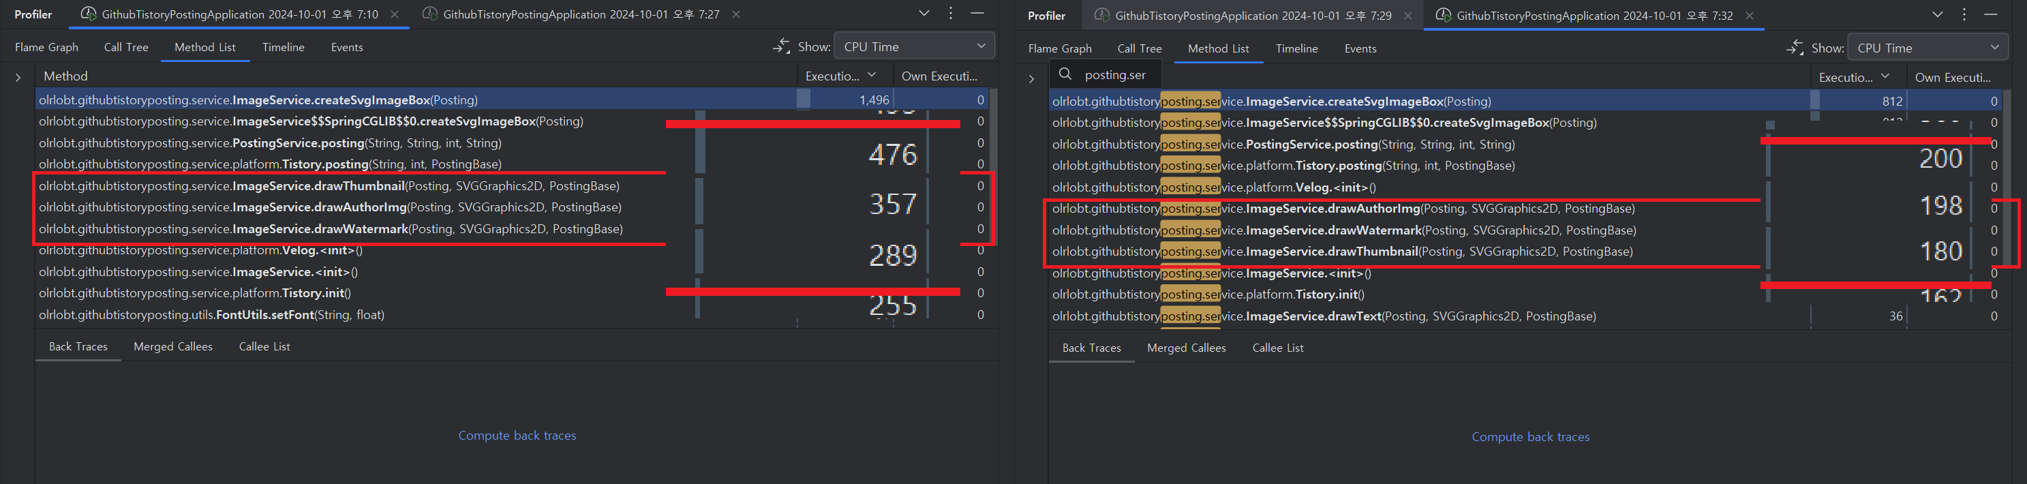Screen dimensions: 2027x484
Task: Click search magnifier icon in right Profiler
Action: coord(1065,74)
